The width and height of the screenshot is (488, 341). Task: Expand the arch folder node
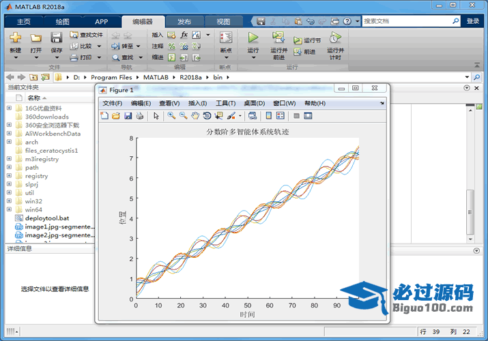click(9, 142)
